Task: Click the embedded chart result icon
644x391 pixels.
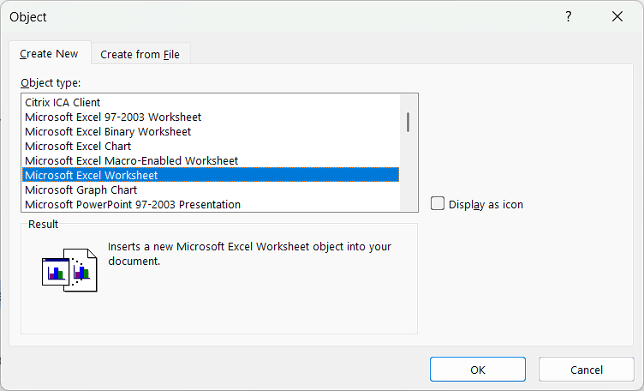Action: (69, 270)
